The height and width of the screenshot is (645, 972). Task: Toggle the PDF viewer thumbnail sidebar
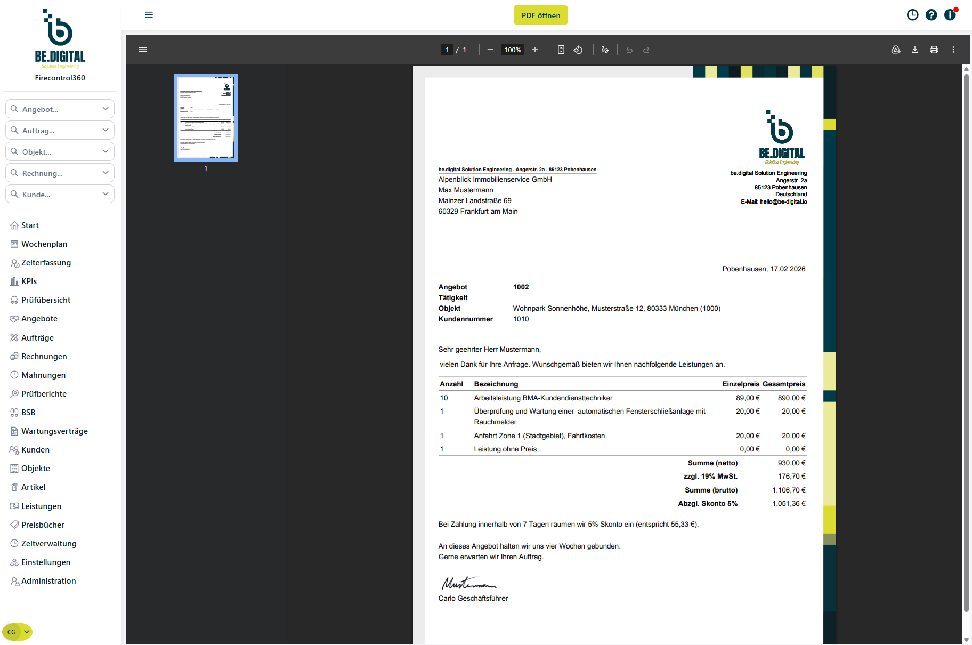[143, 50]
